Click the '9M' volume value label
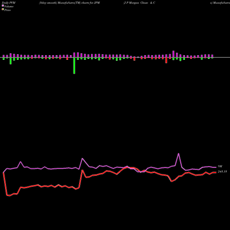 click(x=220, y=167)
